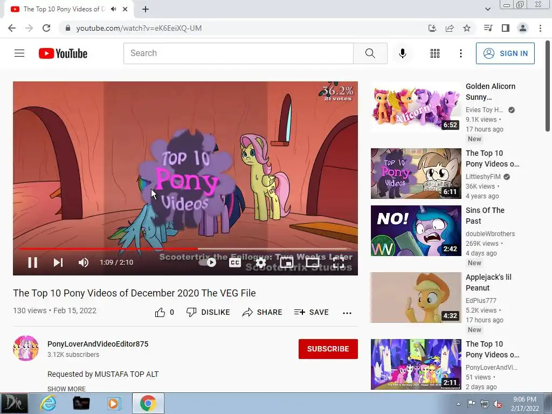The image size is (552, 414).
Task: Open the YouTube apps grid
Action: [x=435, y=53]
